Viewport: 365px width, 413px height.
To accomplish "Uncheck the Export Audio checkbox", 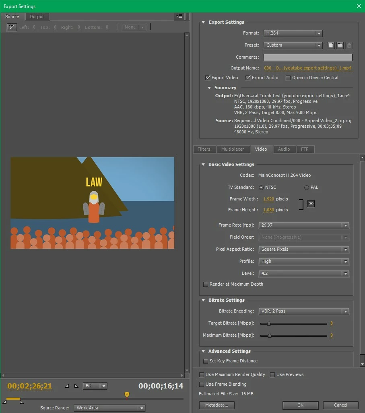I will tap(248, 78).
